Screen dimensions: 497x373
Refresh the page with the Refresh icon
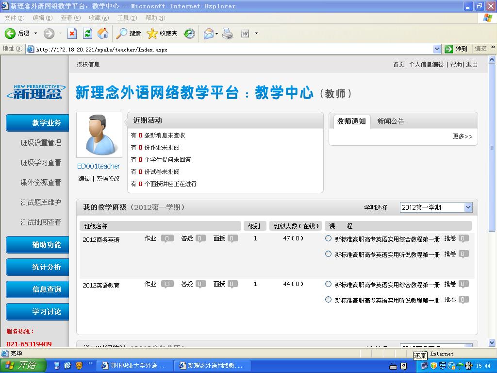pos(87,34)
